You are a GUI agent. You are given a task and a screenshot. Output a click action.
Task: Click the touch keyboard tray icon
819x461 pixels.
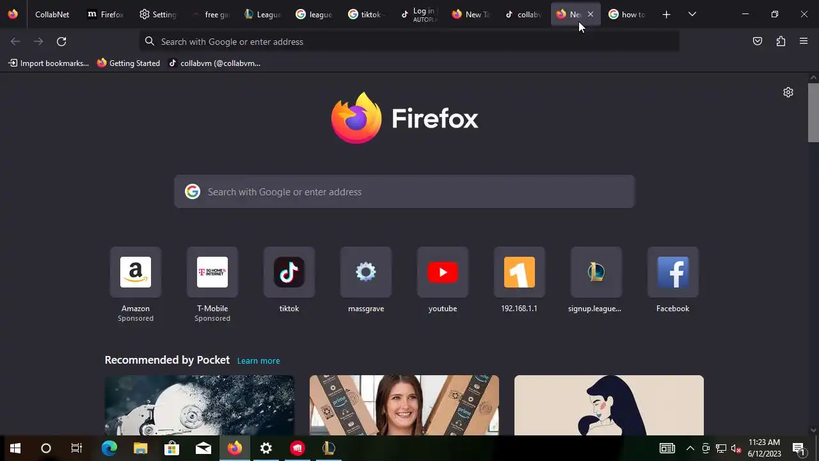click(667, 448)
